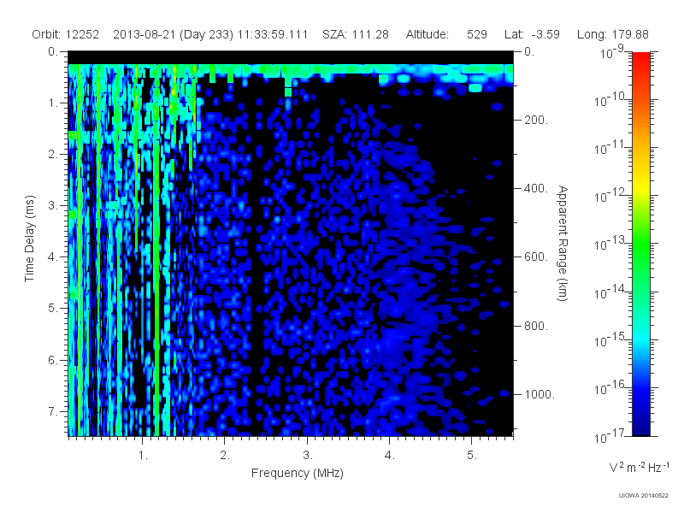Screen dimensions: 684x513
Task: Click the dark blue bottom of colorbar
Action: pos(640,427)
